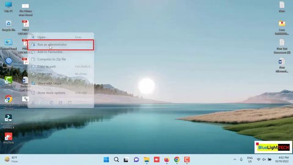Viewport: 293px width, 165px height.
Task: Select the AnyDesk desktop shortcut
Action: 9,138
